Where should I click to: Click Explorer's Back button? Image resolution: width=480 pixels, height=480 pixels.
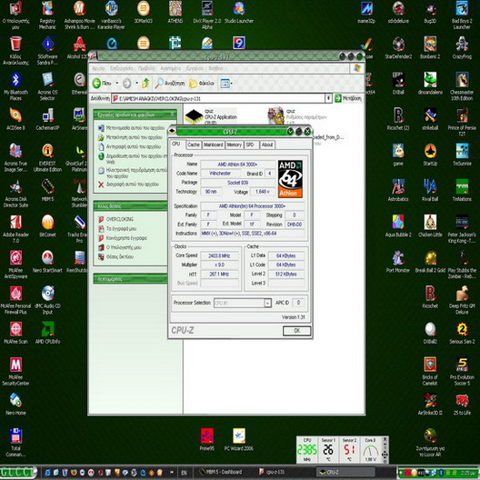[x=102, y=83]
